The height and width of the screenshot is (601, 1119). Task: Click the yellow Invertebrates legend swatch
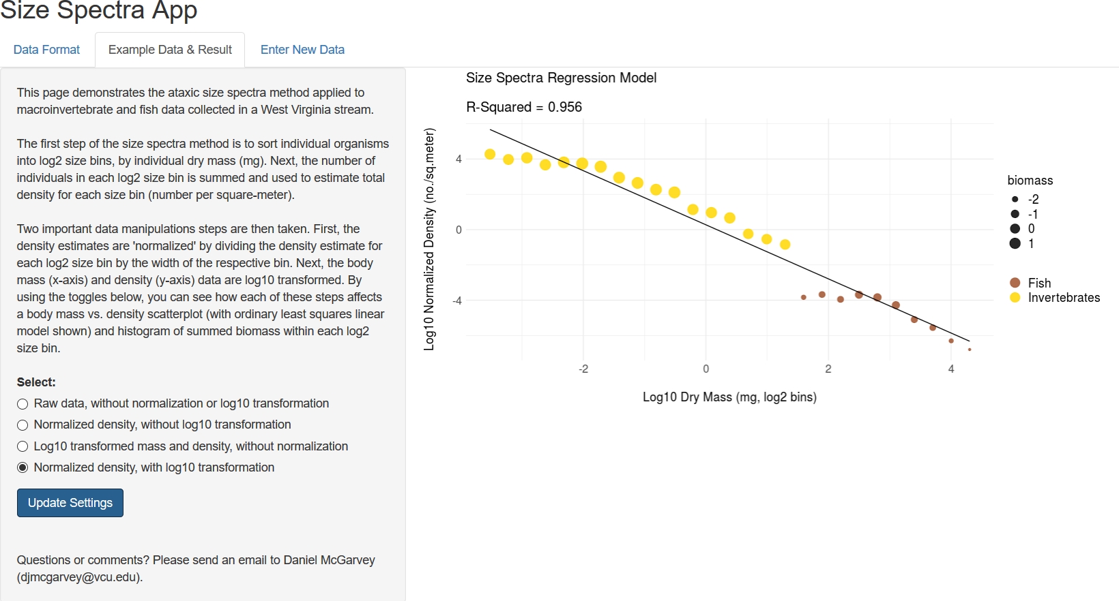1015,298
